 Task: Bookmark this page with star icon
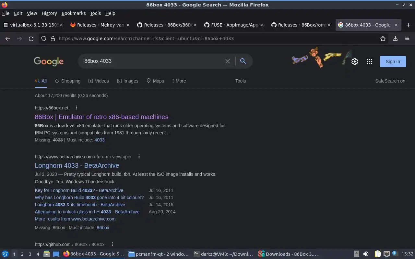click(x=383, y=39)
